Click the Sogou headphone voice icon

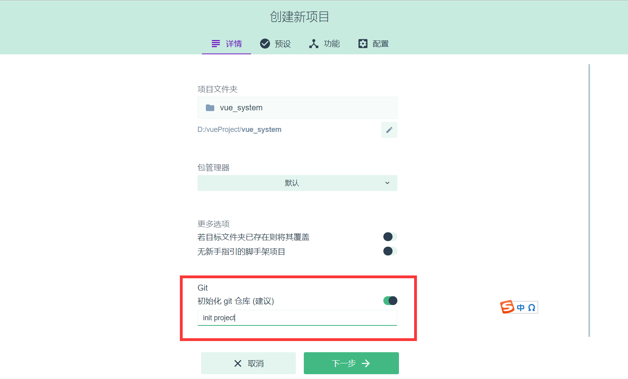click(x=532, y=307)
